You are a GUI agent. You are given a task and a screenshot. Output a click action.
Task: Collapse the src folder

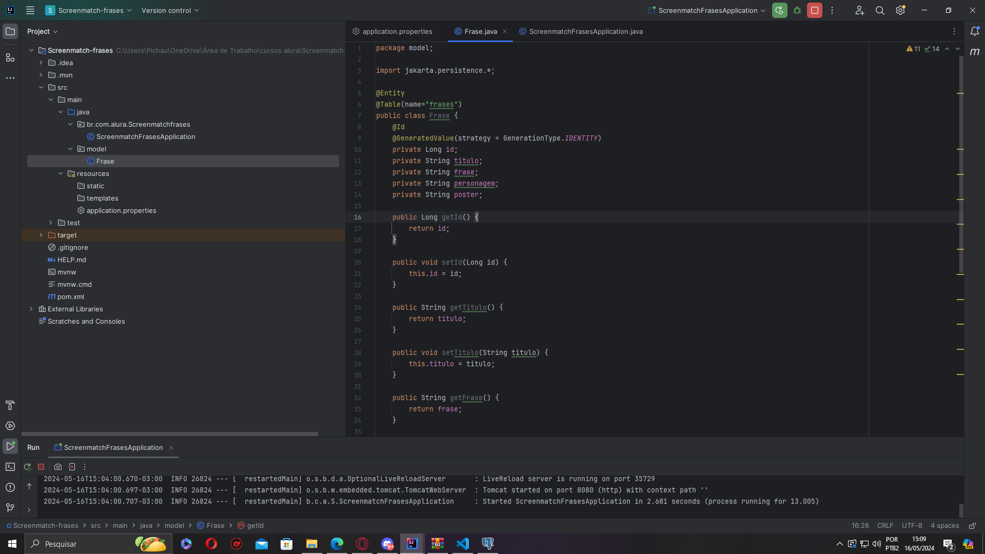[x=41, y=87]
